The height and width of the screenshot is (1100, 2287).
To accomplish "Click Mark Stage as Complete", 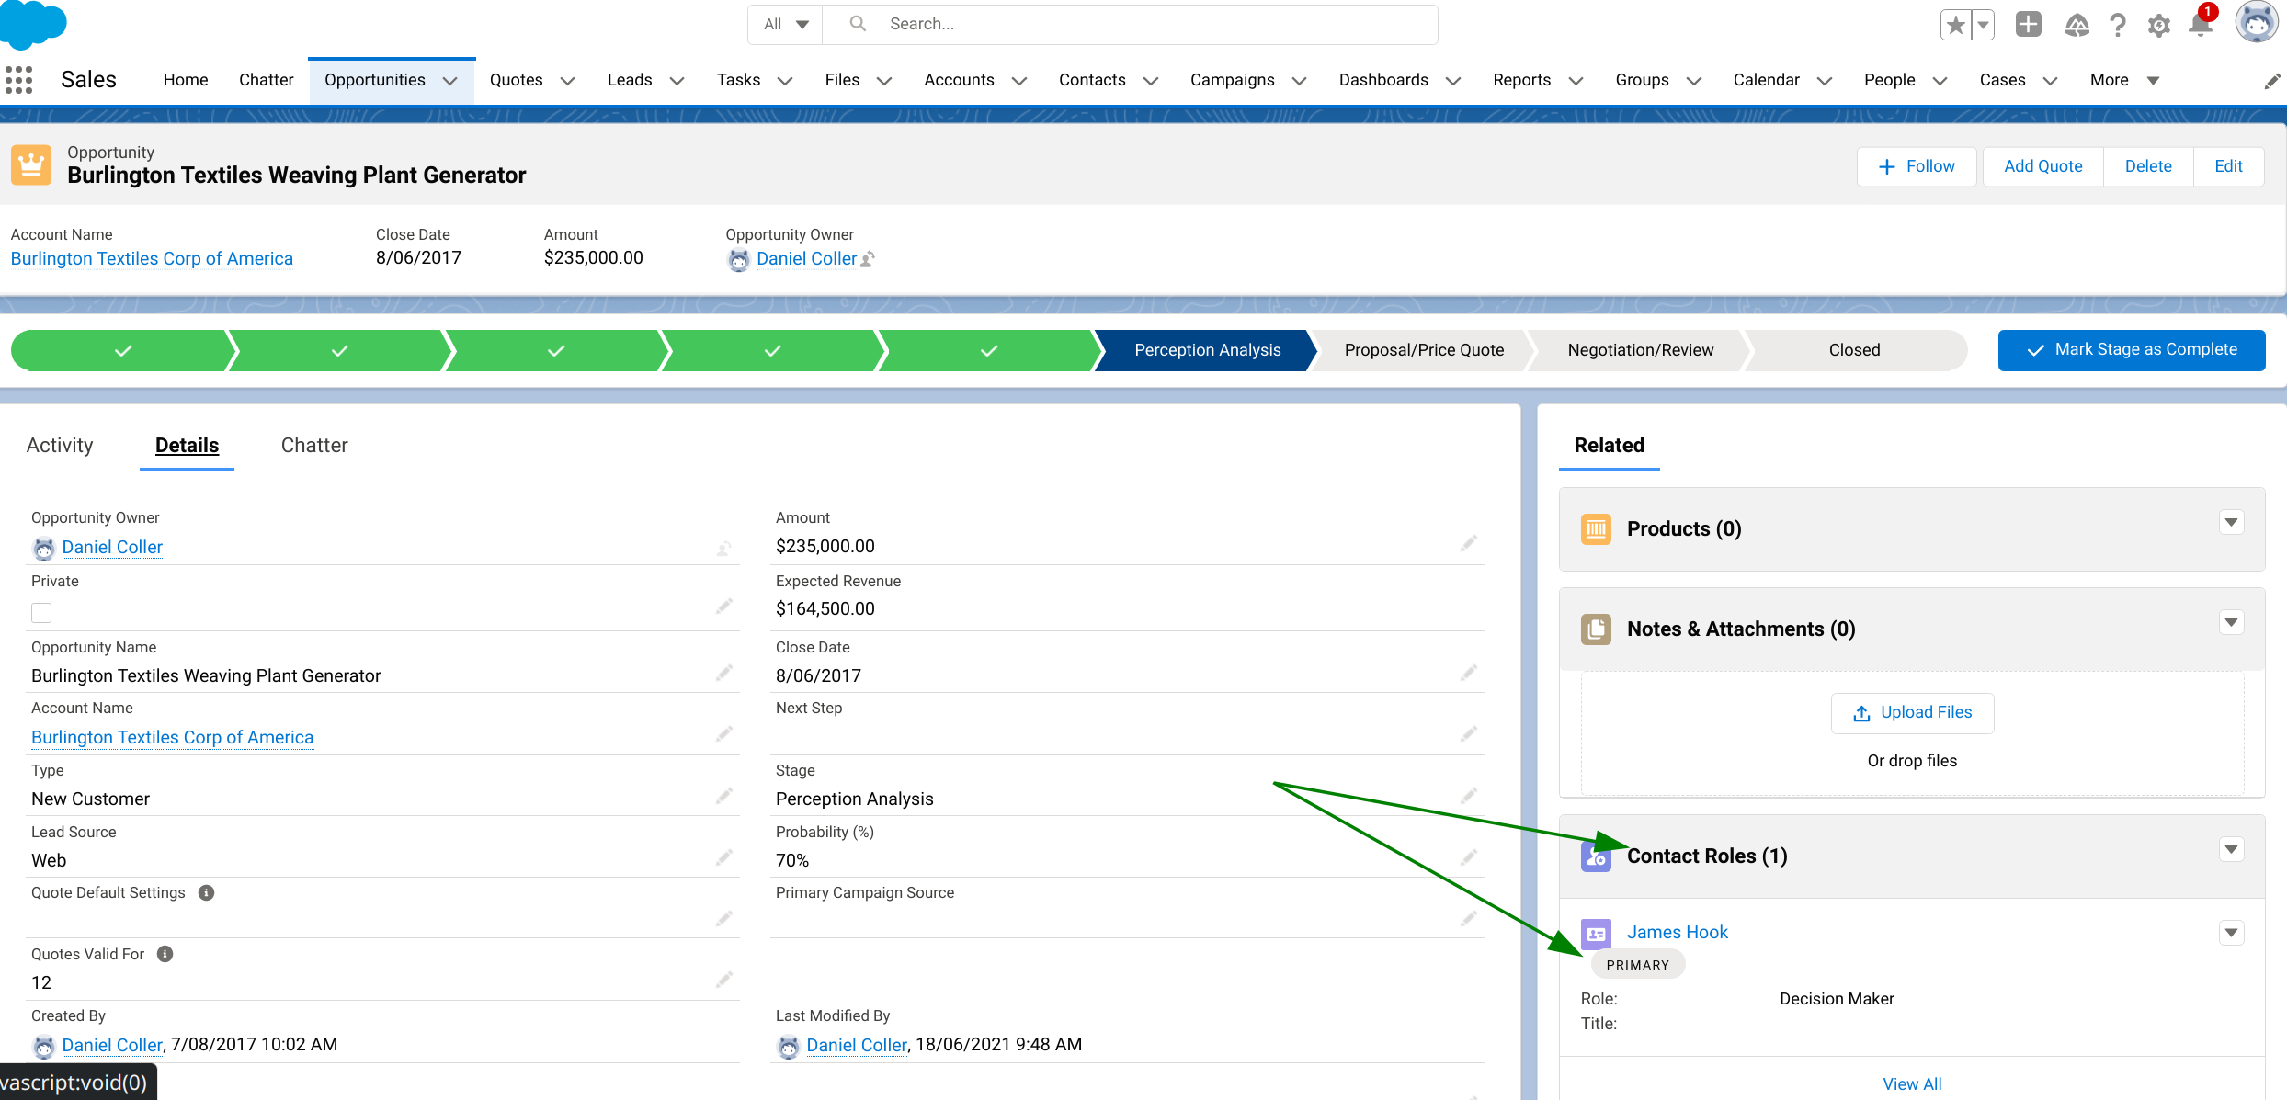I will coord(2132,350).
